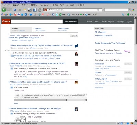This screenshot has height=125, width=137.
Task: Log out of Quora
Action: click(129, 21)
